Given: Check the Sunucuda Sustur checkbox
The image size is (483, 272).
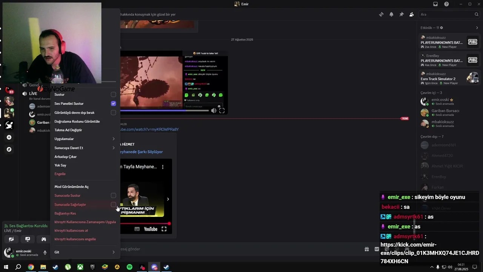Looking at the screenshot, I should click(x=113, y=195).
